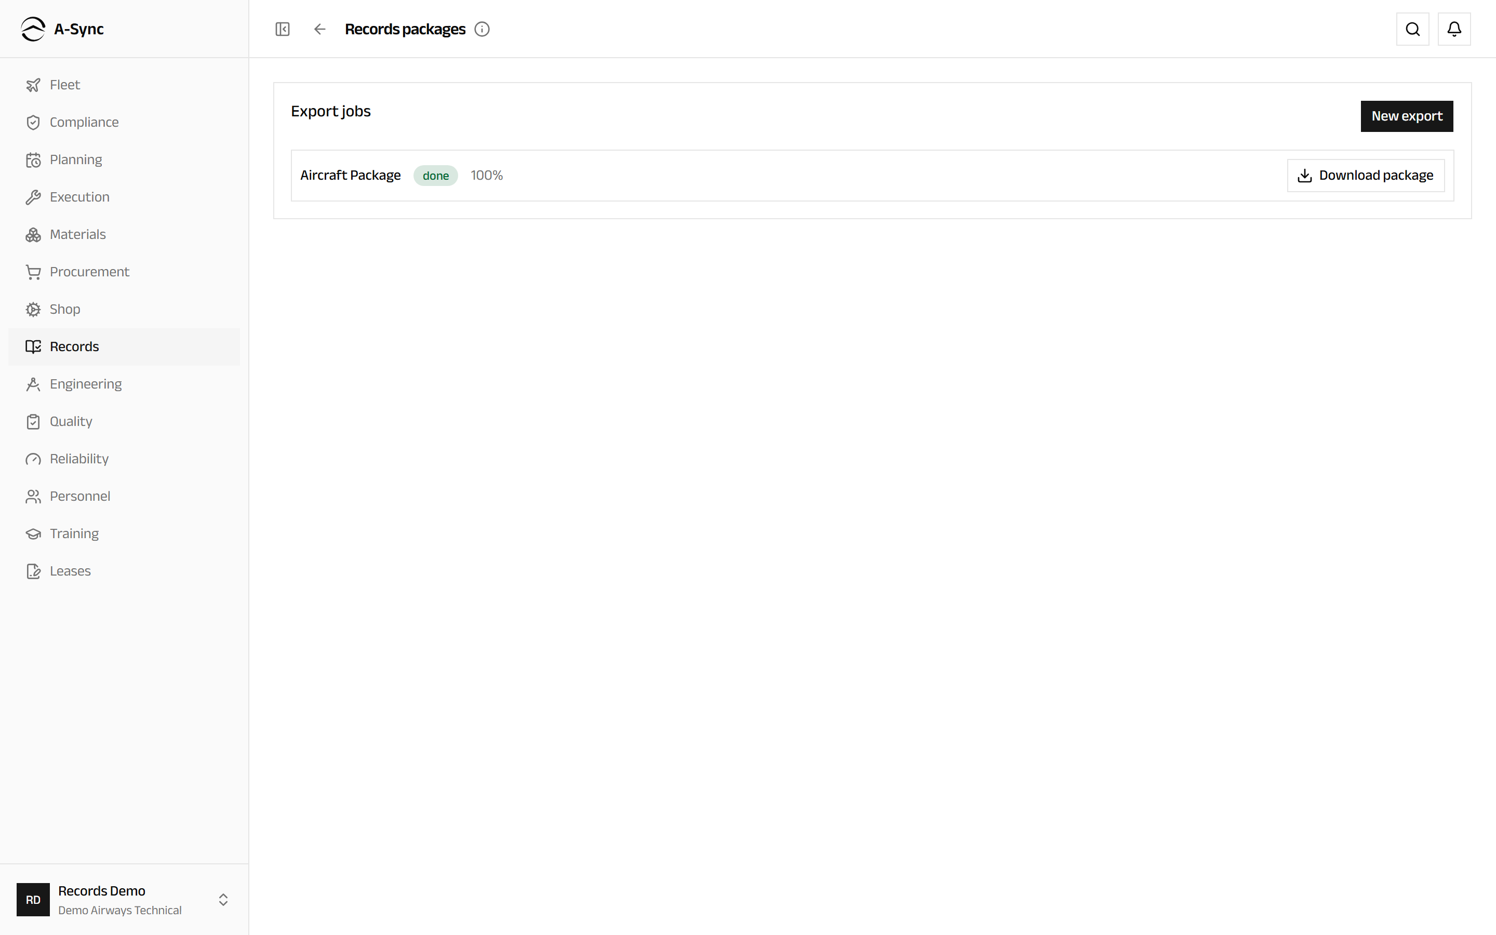Viewport: 1496px width, 935px height.
Task: Click 'Demo Airways Technical' organization text
Action: (120, 910)
